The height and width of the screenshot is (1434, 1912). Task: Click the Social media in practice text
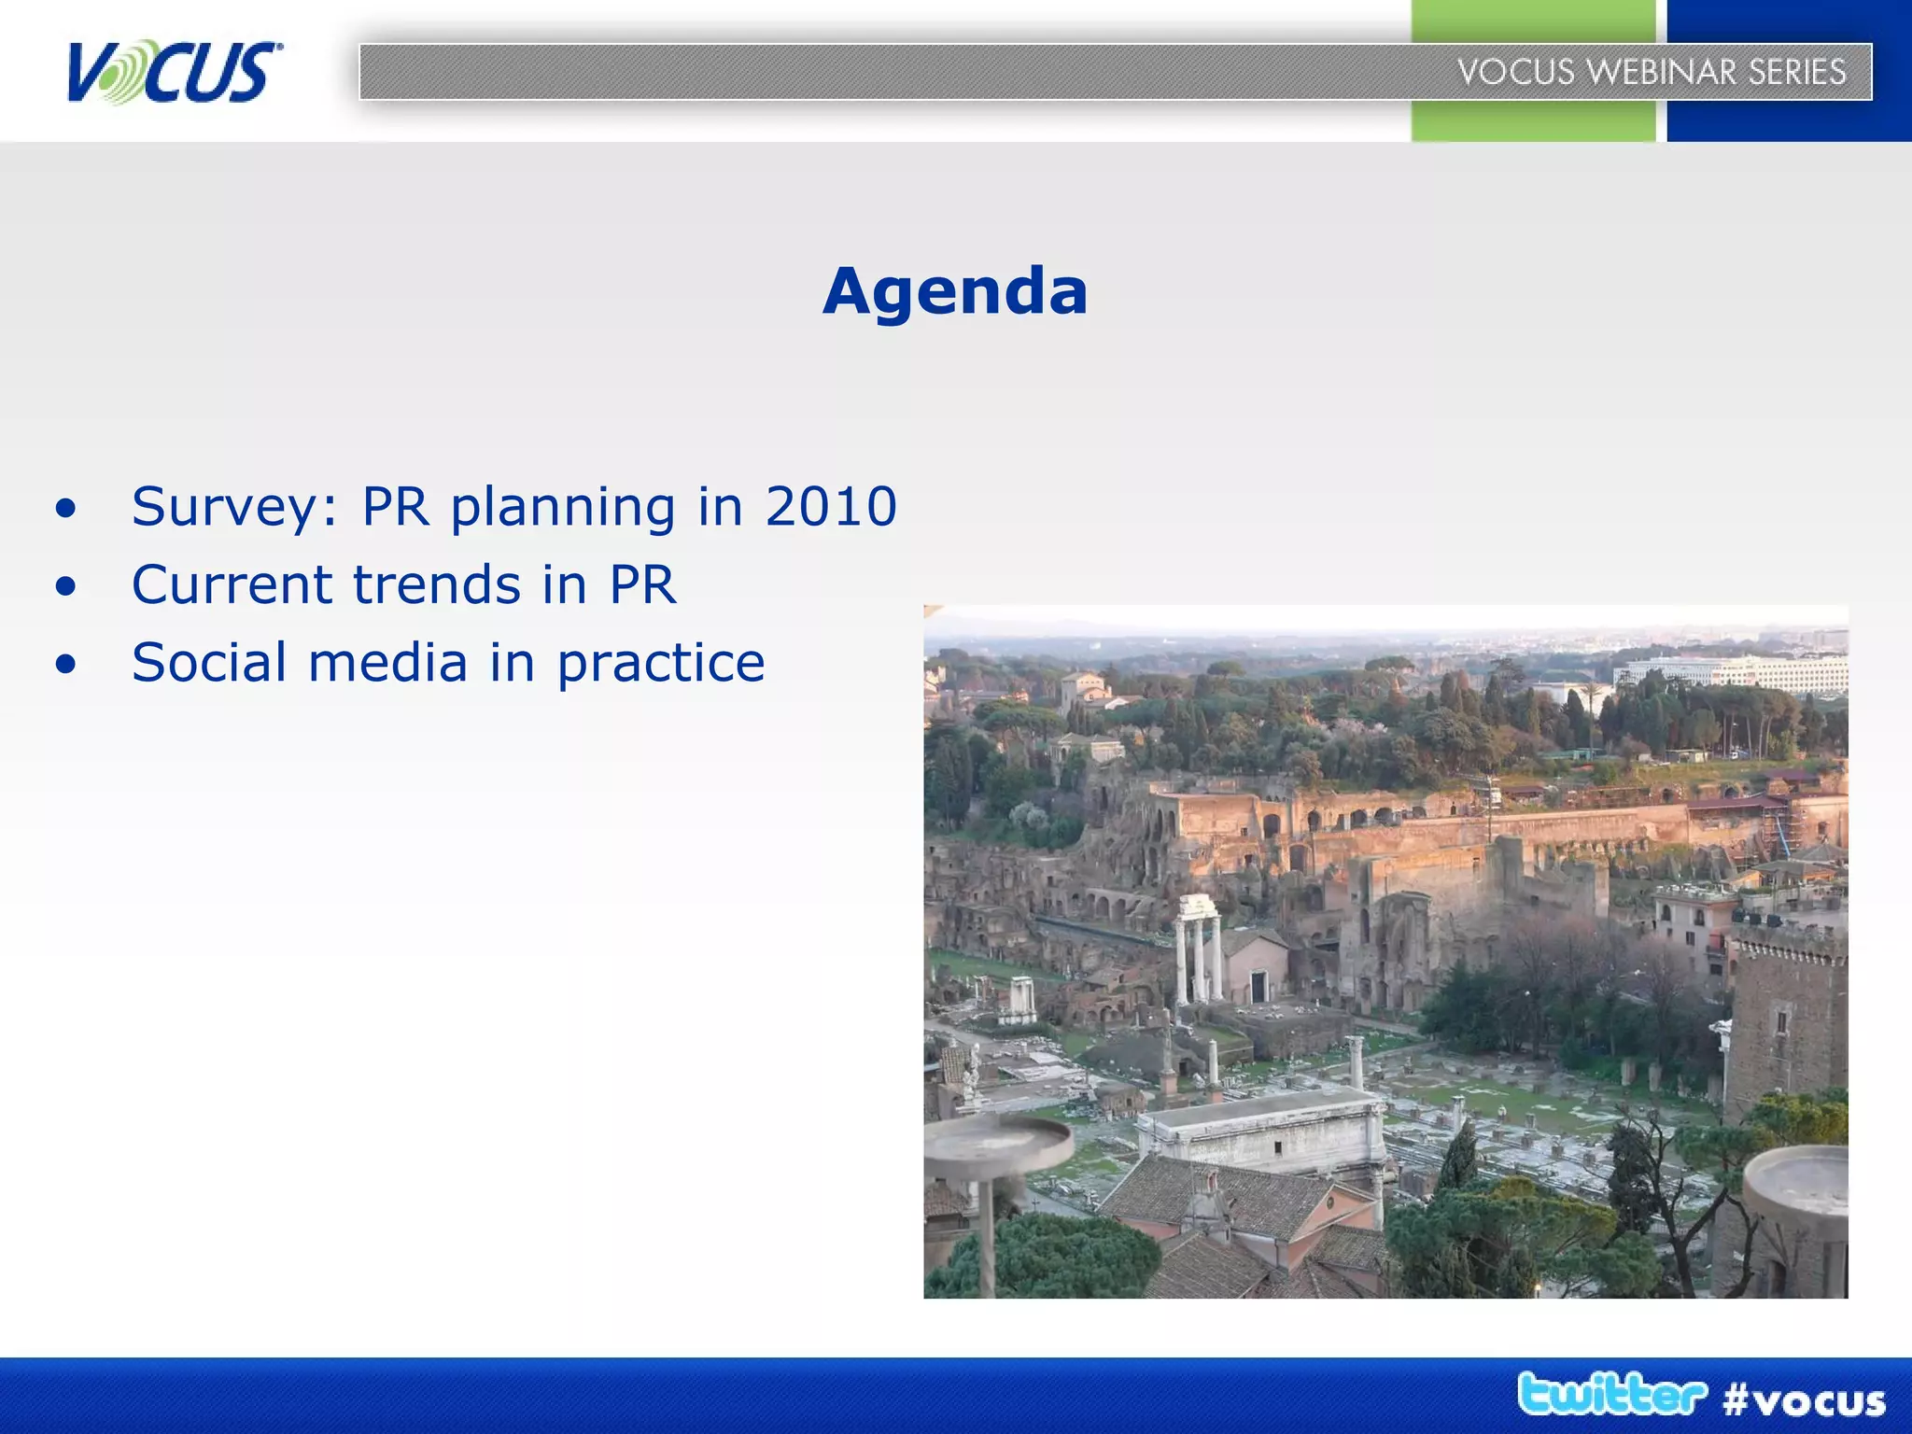[448, 663]
